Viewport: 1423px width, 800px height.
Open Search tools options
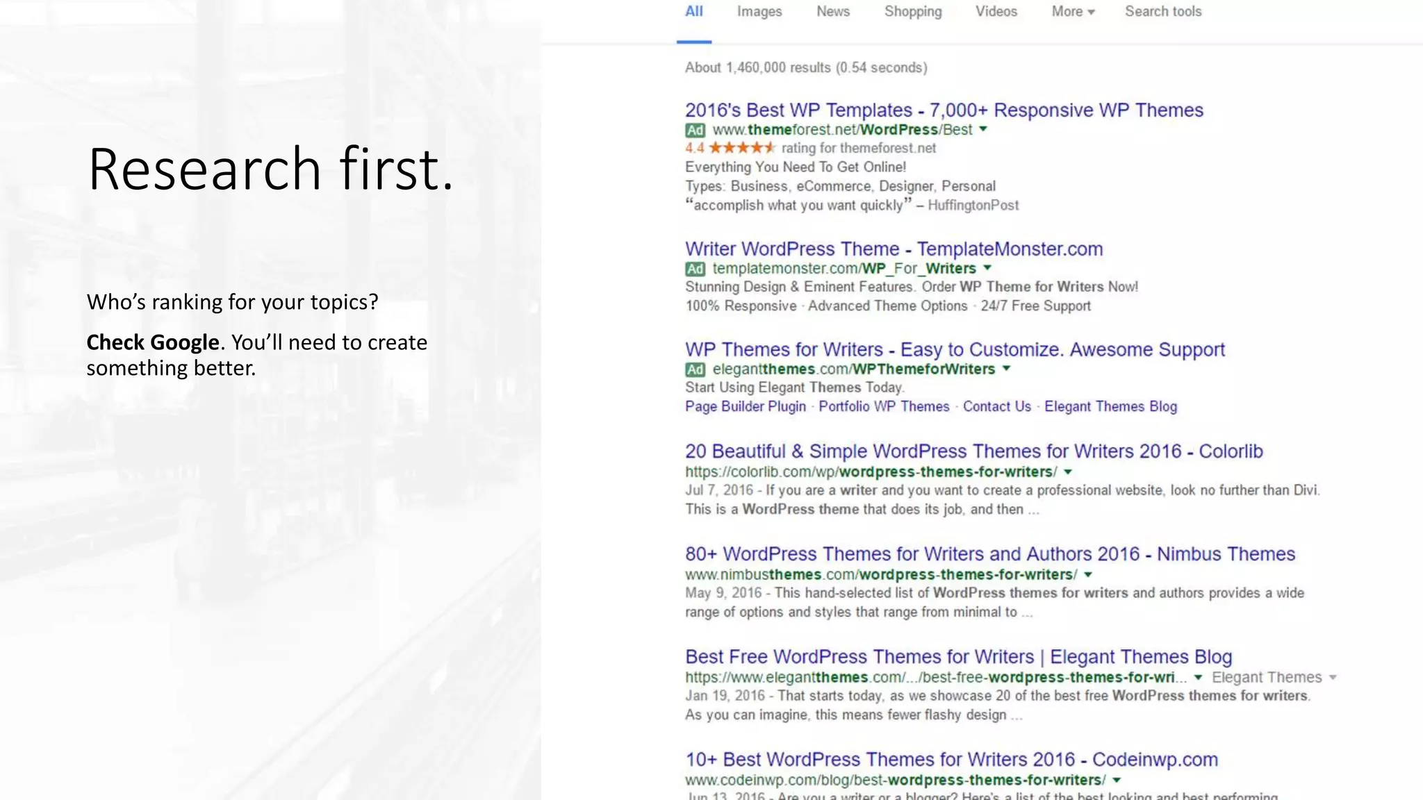1163,12
